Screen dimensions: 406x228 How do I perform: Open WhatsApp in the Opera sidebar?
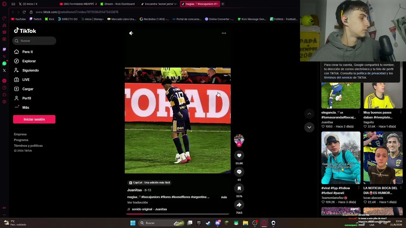pos(4,63)
